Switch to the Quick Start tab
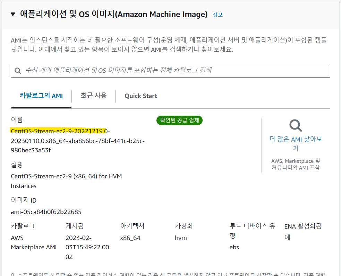 coord(141,96)
